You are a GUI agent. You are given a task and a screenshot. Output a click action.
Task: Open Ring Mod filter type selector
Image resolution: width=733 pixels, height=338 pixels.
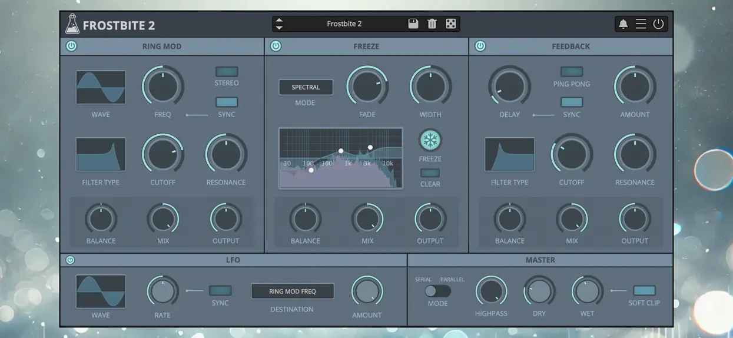coord(101,154)
